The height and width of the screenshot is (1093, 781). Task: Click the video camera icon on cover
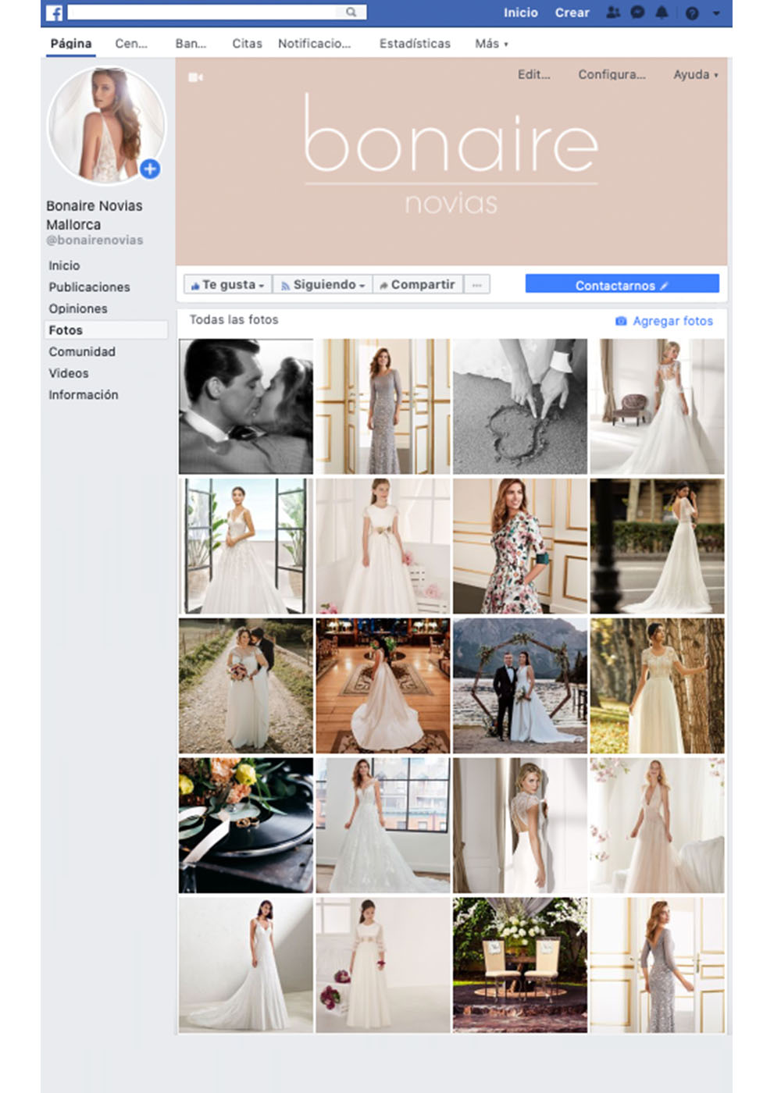[x=195, y=77]
